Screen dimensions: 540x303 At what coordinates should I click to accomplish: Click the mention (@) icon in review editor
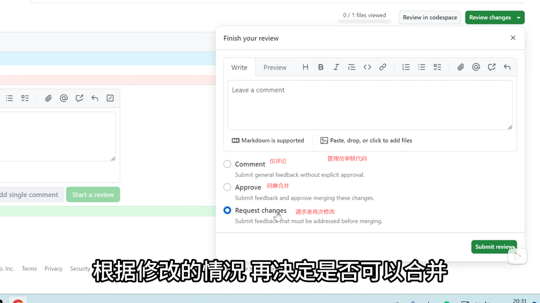[x=476, y=67]
